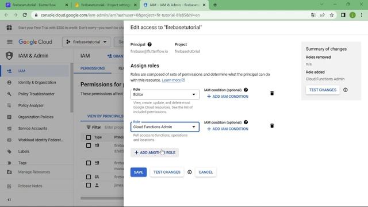
Task: Open a new browser tab
Action: (215, 5)
